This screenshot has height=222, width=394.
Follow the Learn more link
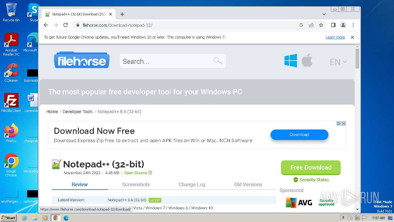335,37
